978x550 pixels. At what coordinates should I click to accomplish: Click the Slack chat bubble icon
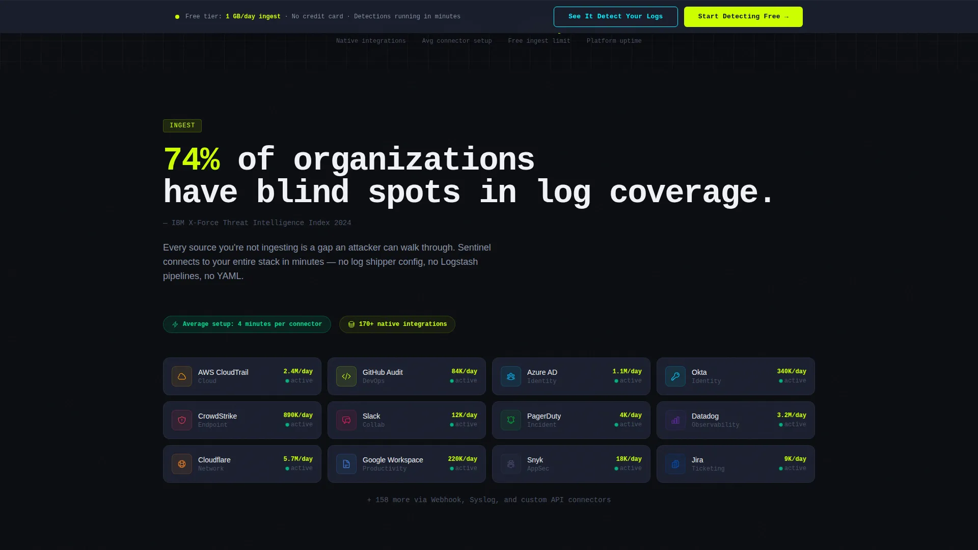[346, 420]
